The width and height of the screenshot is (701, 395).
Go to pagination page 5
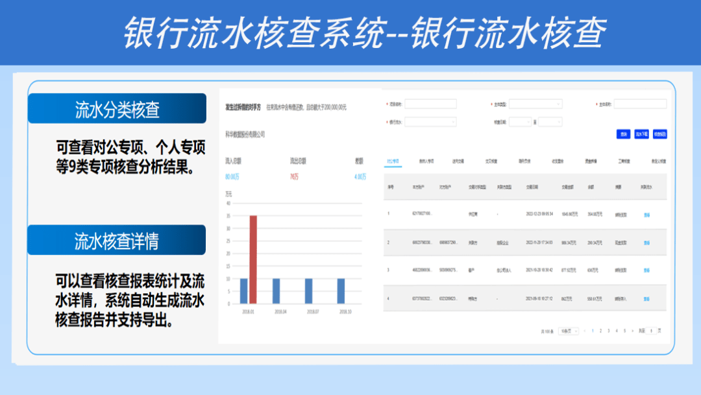tap(624, 331)
